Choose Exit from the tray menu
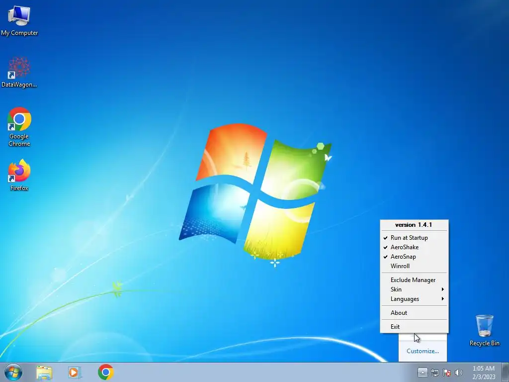Viewport: 509px width, 382px height. pos(414,327)
